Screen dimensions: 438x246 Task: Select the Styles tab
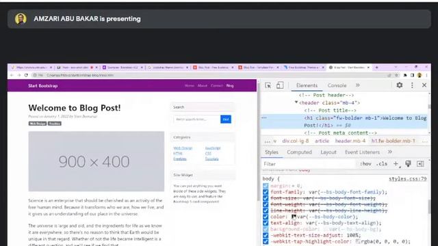pyautogui.click(x=272, y=152)
